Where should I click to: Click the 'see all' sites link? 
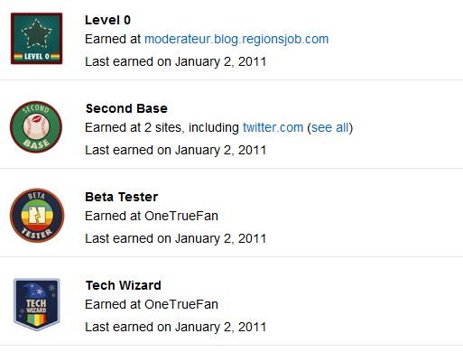pos(329,127)
